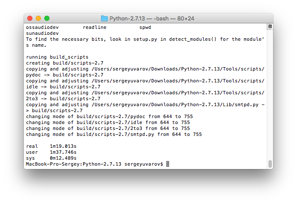Click the smtpd.py changing mode line
The image size is (297, 203).
click(114, 134)
